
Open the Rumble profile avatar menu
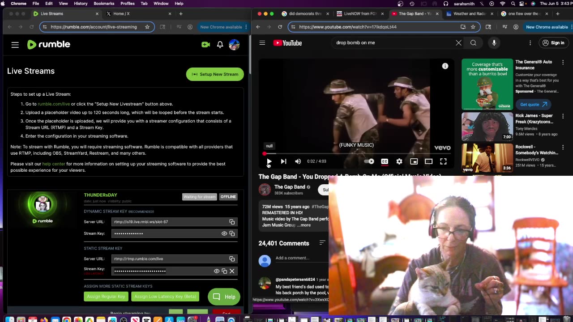pos(234,44)
